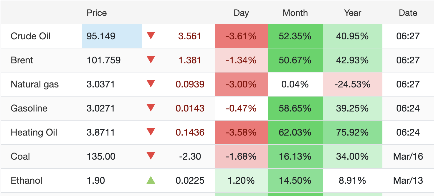
Task: Click the Heating Oil red down arrow
Action: (x=151, y=132)
